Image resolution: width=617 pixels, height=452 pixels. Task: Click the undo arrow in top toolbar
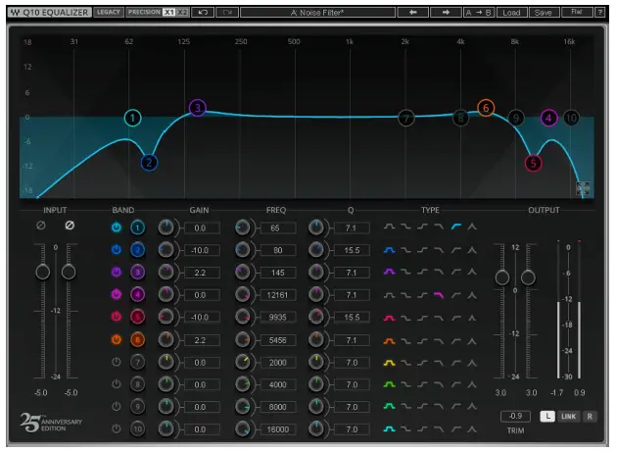204,13
